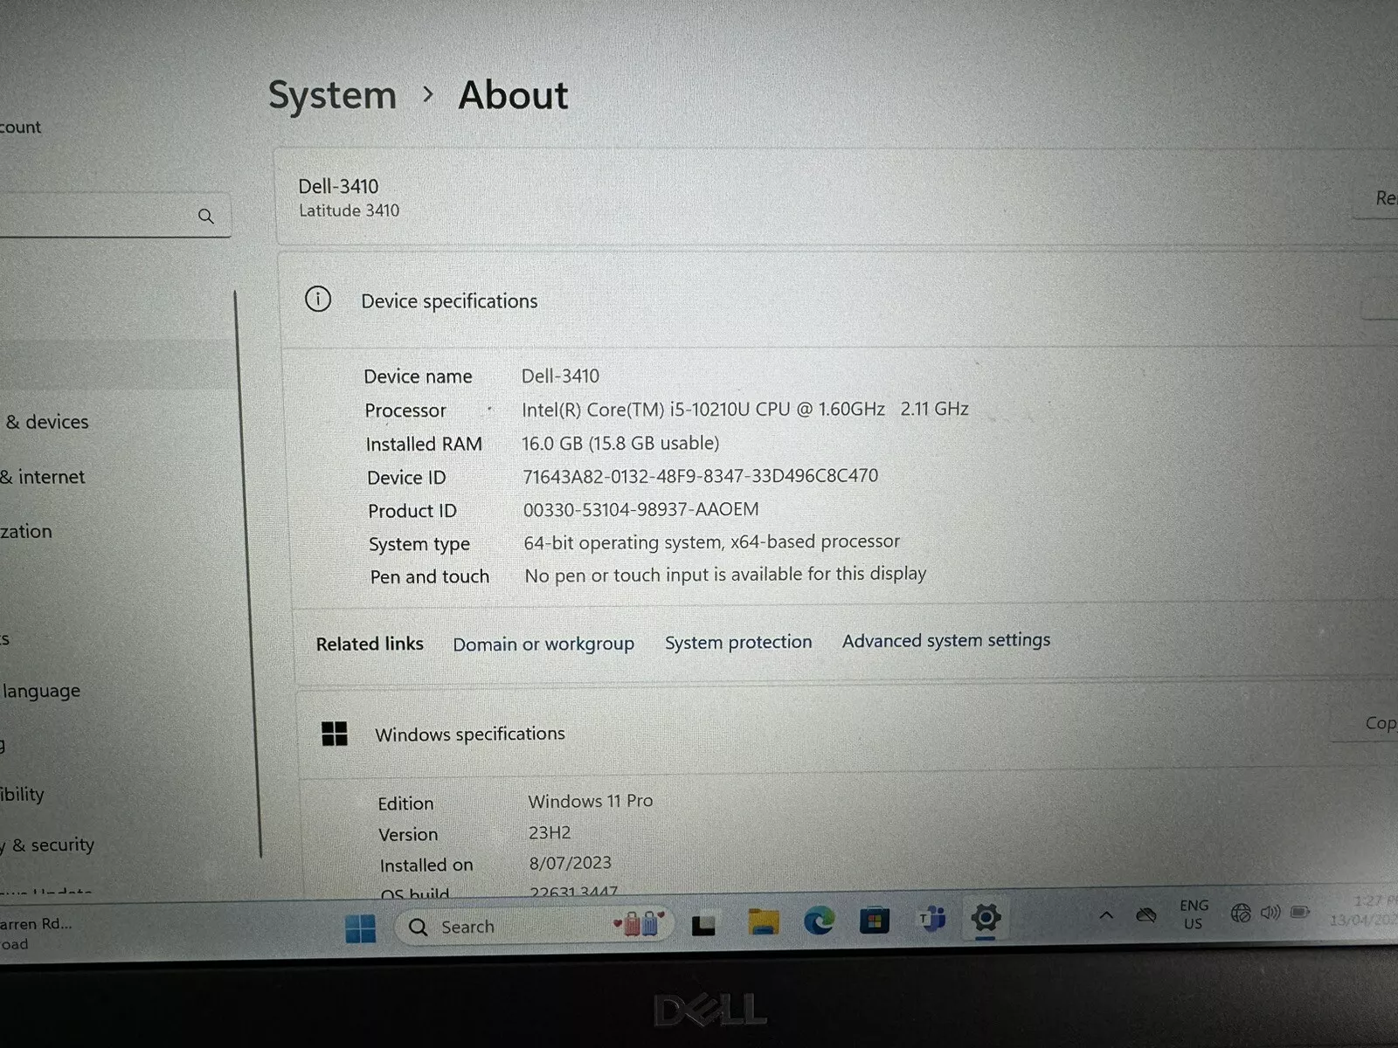Click the battery tray icon
Image resolution: width=1398 pixels, height=1048 pixels.
[1300, 912]
